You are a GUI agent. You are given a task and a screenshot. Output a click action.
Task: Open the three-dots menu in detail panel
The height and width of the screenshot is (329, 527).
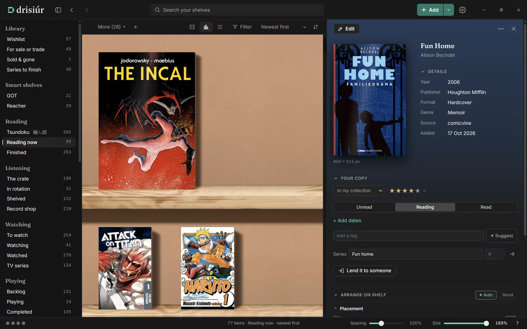501,29
